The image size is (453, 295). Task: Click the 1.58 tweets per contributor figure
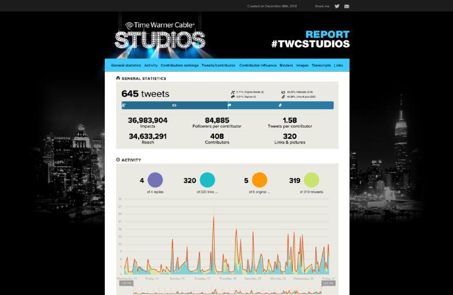[x=290, y=120]
